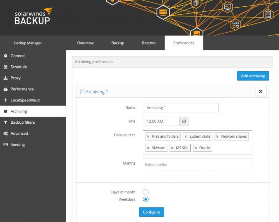
Task: Open the Backup filters section
Action: point(33,122)
